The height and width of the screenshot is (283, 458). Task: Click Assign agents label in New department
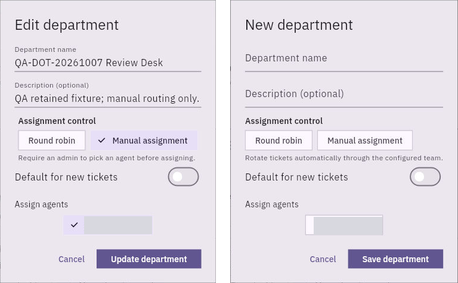(x=272, y=204)
